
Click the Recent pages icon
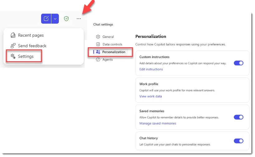(x=13, y=35)
